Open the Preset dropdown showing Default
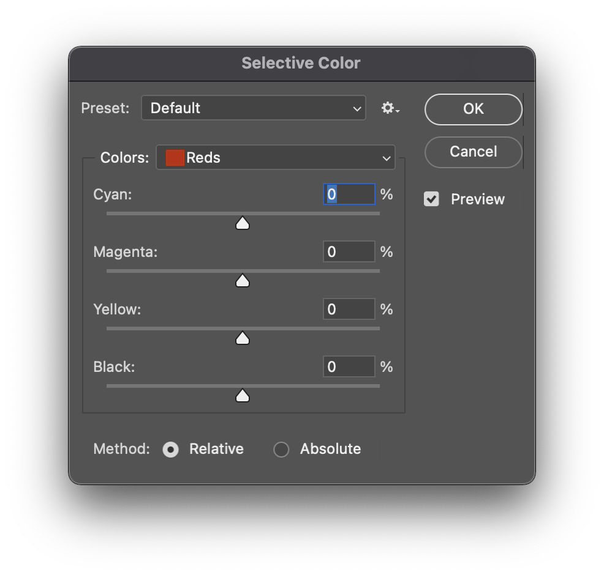Image resolution: width=604 pixels, height=575 pixels. pos(253,108)
